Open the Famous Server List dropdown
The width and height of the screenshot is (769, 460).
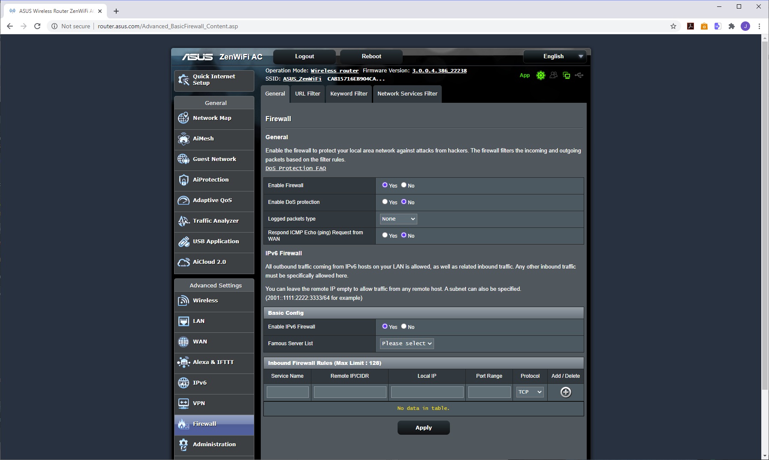[x=407, y=344]
